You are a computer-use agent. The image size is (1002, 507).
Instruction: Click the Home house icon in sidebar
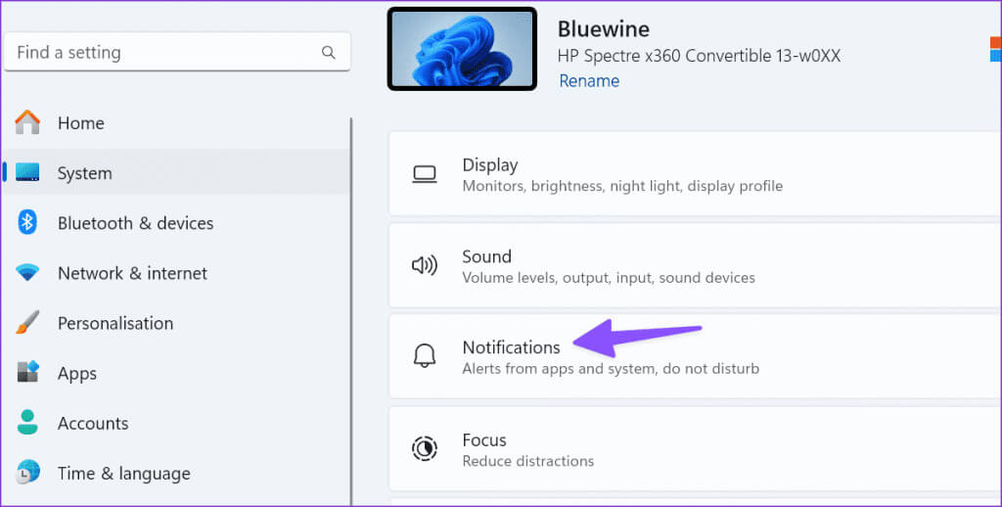(27, 122)
